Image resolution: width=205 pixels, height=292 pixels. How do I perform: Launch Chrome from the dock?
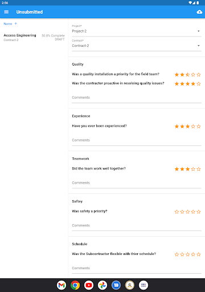pyautogui.click(x=75, y=285)
